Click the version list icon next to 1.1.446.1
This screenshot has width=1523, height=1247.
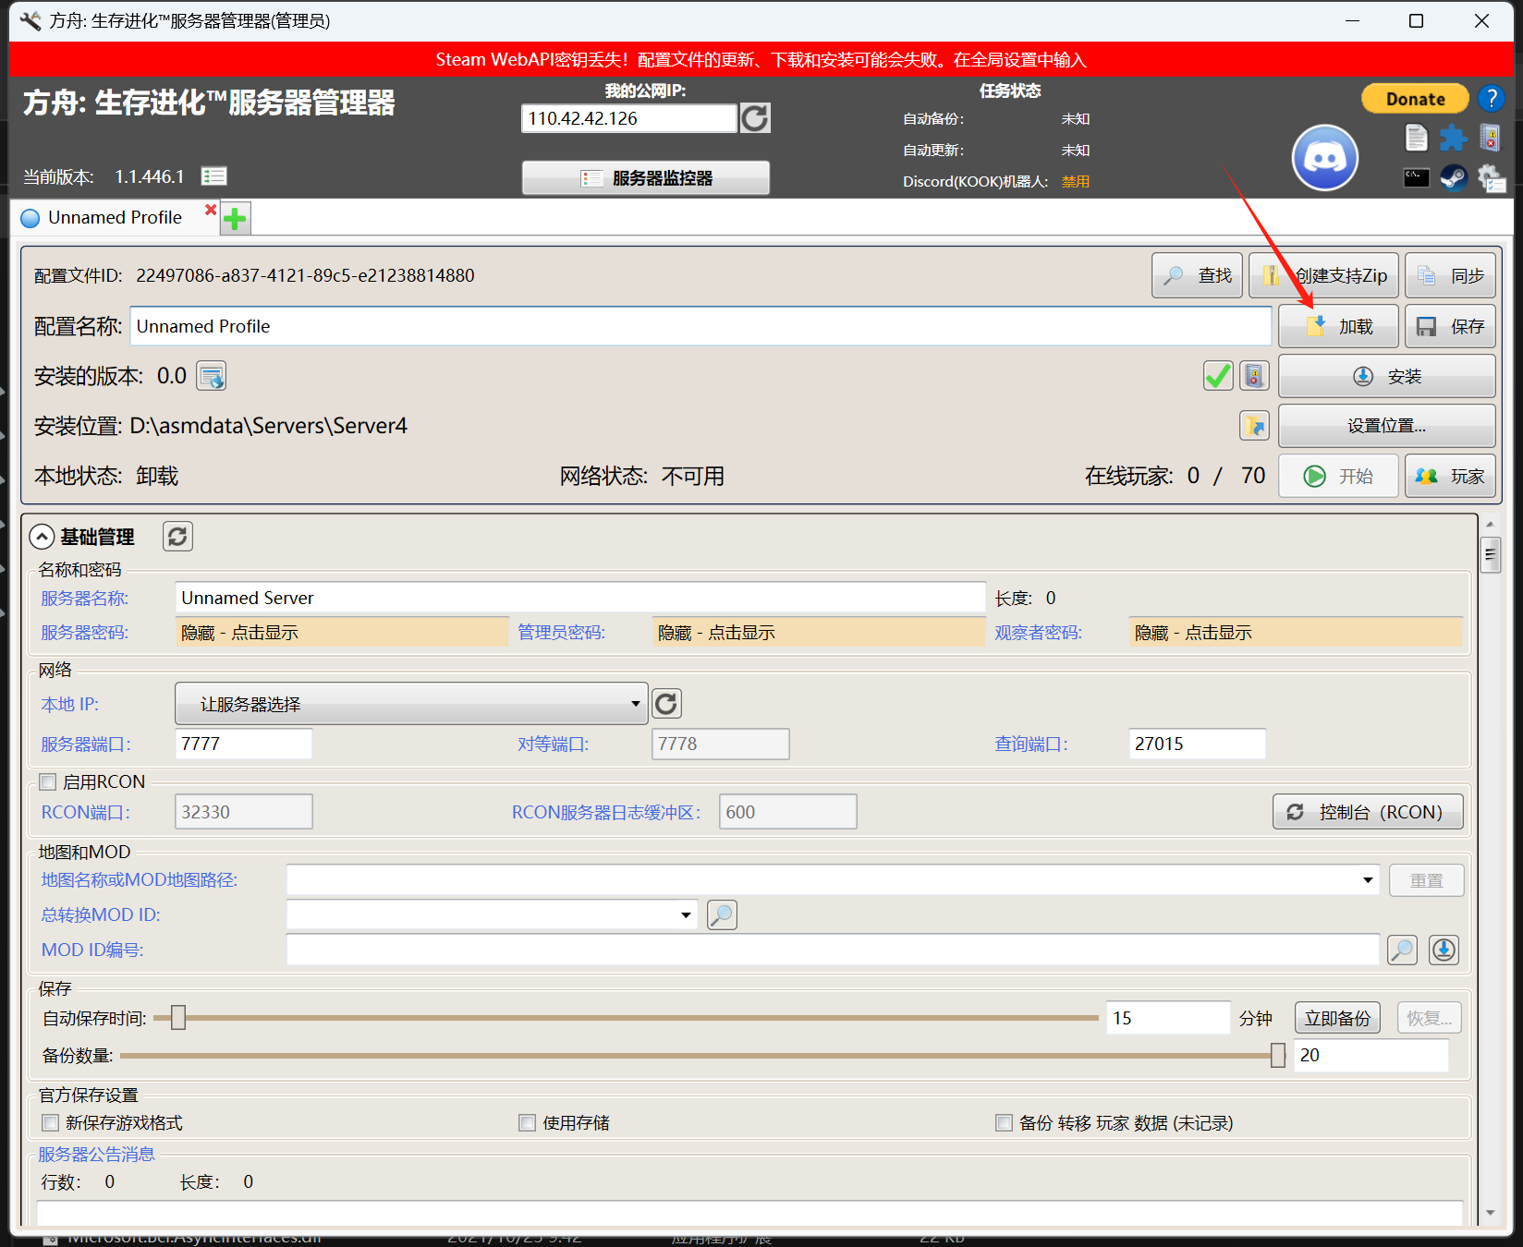coord(214,176)
